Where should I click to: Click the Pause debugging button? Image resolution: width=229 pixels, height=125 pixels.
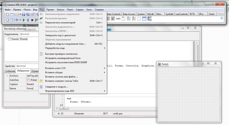(x=28, y=20)
